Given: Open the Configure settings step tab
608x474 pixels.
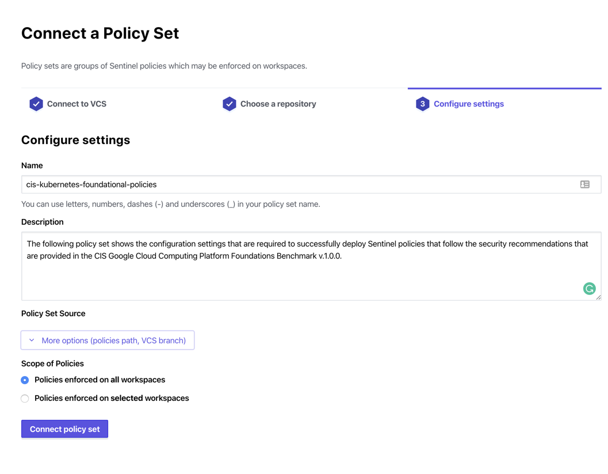Looking at the screenshot, I should click(460, 104).
